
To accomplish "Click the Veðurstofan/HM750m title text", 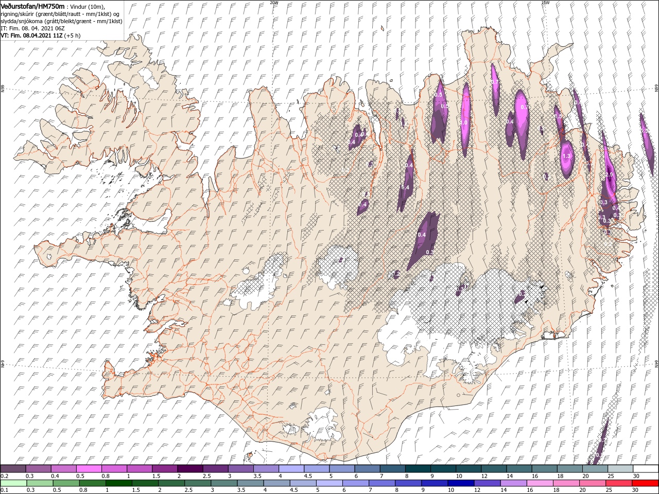I will tap(33, 6).
